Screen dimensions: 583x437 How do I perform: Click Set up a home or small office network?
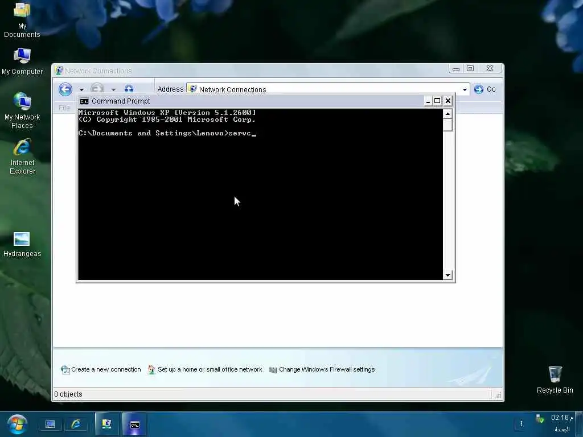[x=205, y=369]
